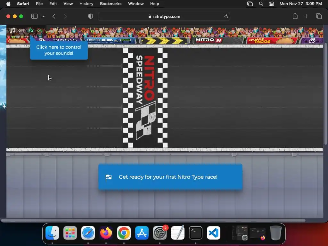Viewport: 328px width, 246px height.
Task: Go forward to the next page
Action: [65, 16]
